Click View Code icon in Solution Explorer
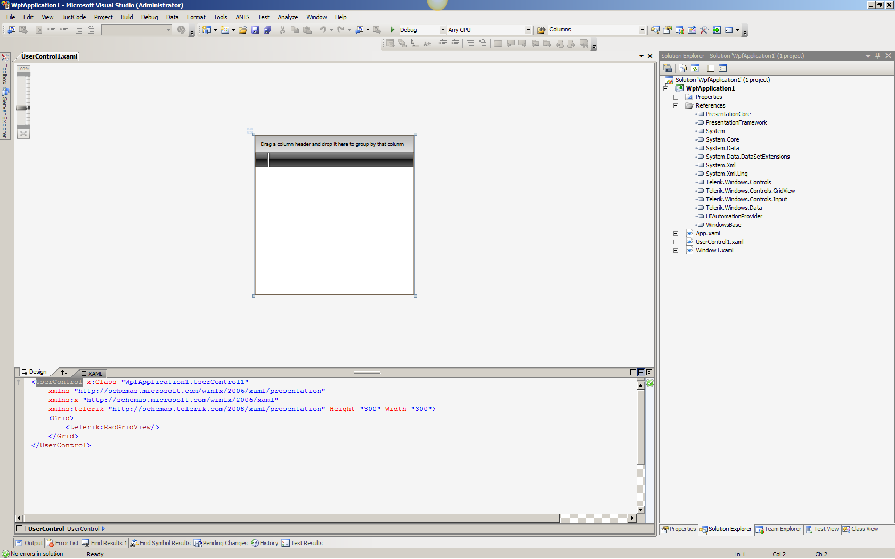 711,68
